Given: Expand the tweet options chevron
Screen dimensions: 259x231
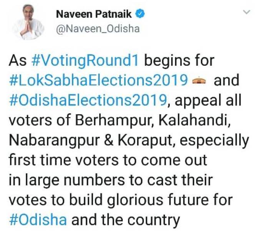Looking at the screenshot, I should tap(246, 13).
